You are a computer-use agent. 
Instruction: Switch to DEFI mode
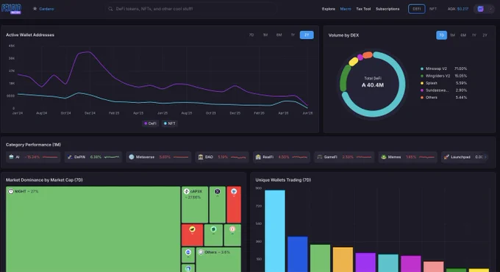416,9
